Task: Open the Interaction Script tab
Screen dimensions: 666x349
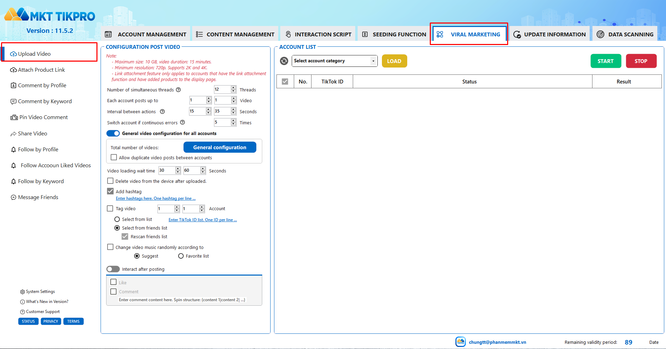Action: (x=318, y=34)
